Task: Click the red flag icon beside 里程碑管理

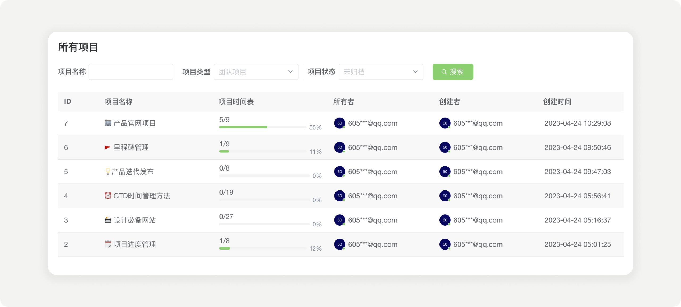Action: 107,147
